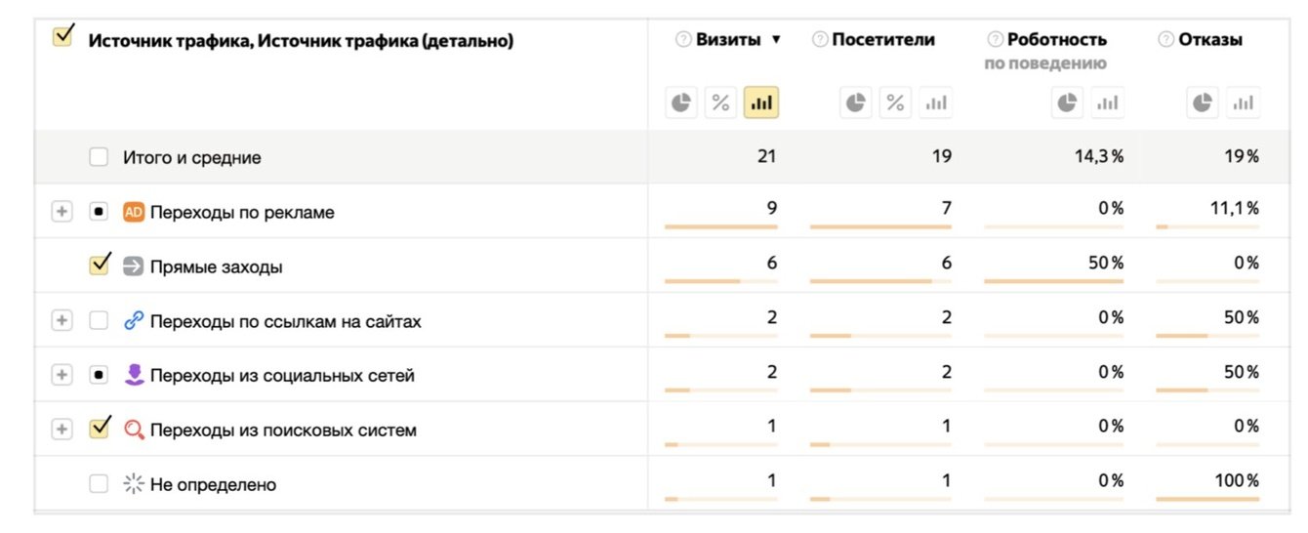Image resolution: width=1308 pixels, height=533 pixels.
Task: Expand the Переходы по рекламе row
Action: (x=61, y=212)
